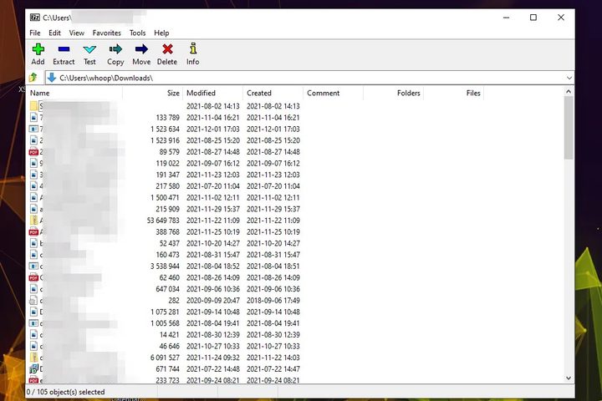The width and height of the screenshot is (602, 401).
Task: Click the Extract toolbar icon
Action: [x=64, y=50]
